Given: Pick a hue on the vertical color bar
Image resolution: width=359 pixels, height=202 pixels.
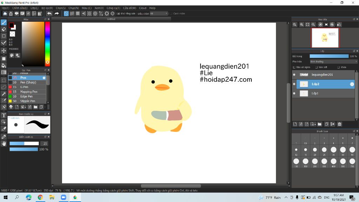Looking at the screenshot, I should pyautogui.click(x=48, y=42).
